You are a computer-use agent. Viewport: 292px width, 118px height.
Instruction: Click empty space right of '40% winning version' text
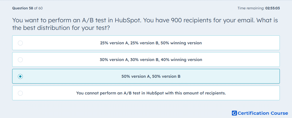240,60
